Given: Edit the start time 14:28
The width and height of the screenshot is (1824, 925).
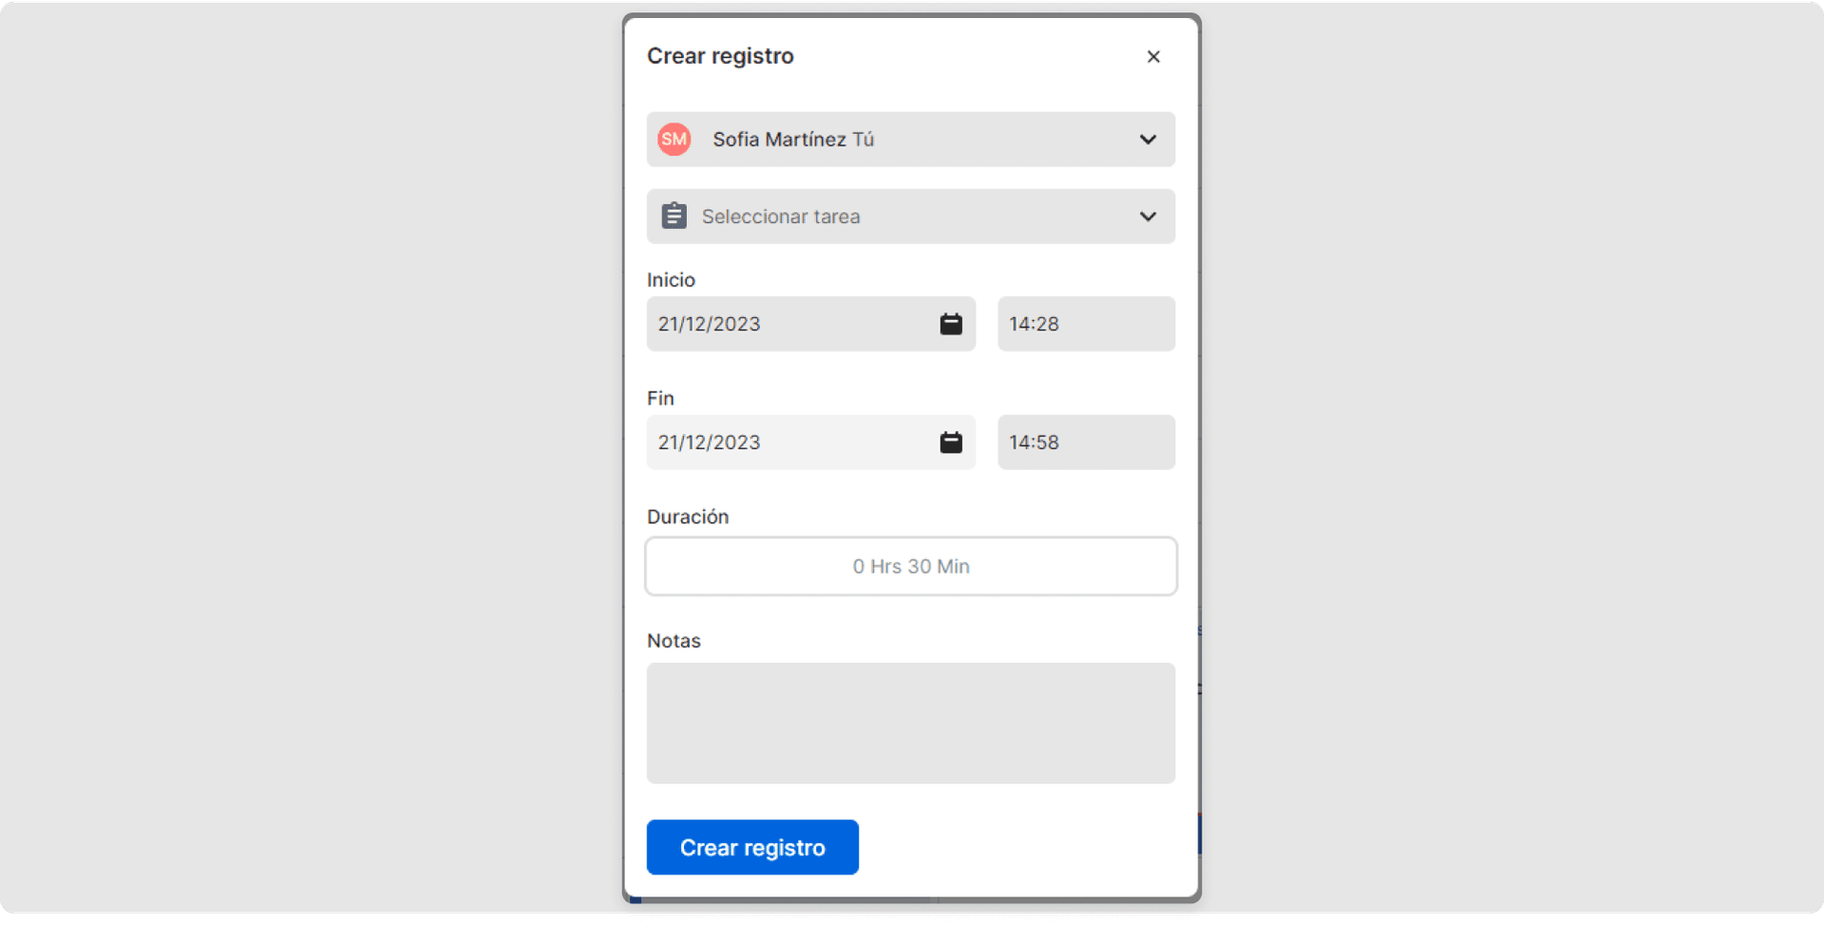Looking at the screenshot, I should click(1086, 324).
